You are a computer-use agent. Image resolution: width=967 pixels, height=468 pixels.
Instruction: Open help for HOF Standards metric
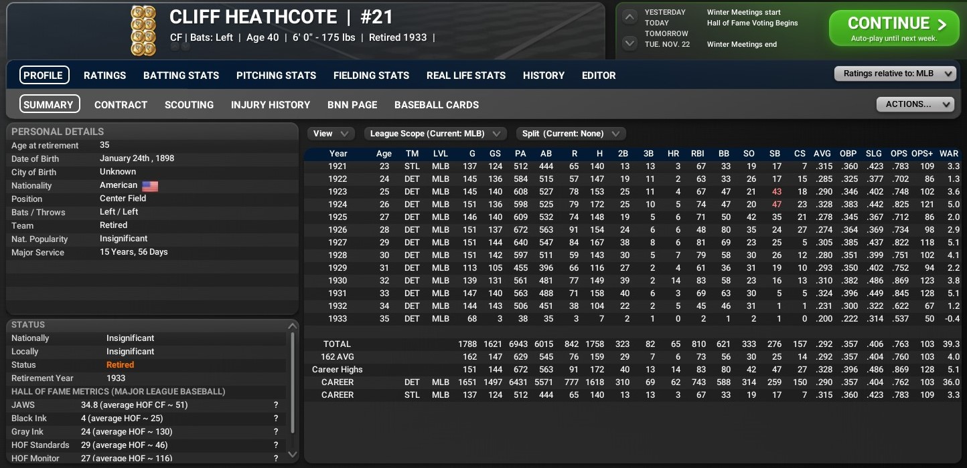click(275, 445)
